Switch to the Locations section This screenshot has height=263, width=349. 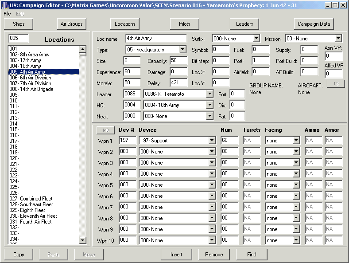point(125,24)
